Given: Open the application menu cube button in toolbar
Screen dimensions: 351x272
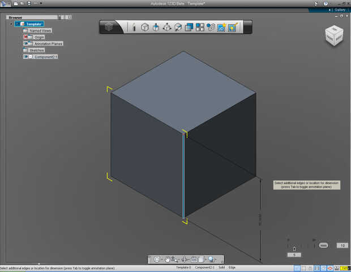Looking at the screenshot, I should coord(109,27).
